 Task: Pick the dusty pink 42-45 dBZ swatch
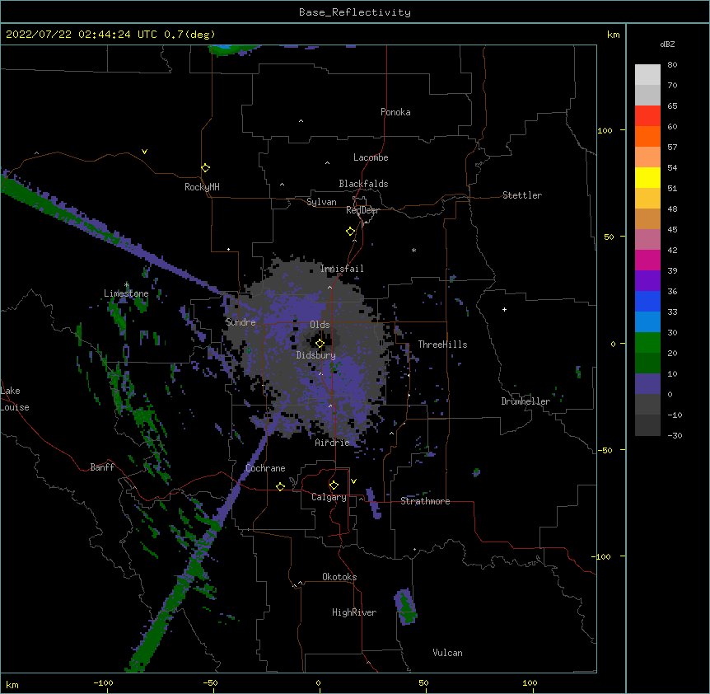click(x=647, y=239)
